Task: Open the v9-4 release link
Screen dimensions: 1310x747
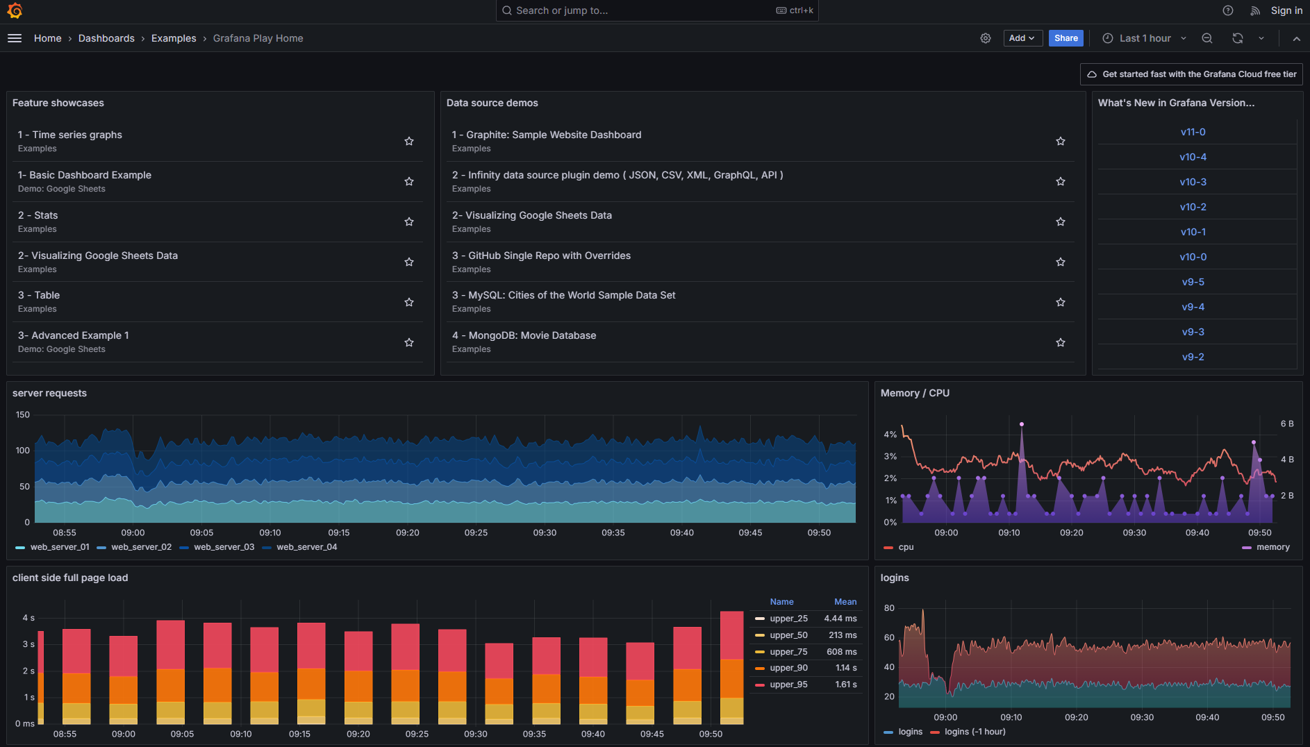Action: coord(1193,307)
